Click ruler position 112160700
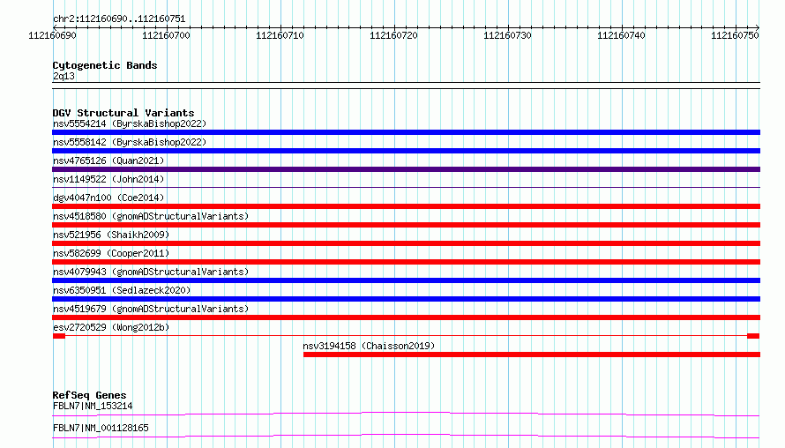Screen dimensions: 785x448 click(166, 35)
